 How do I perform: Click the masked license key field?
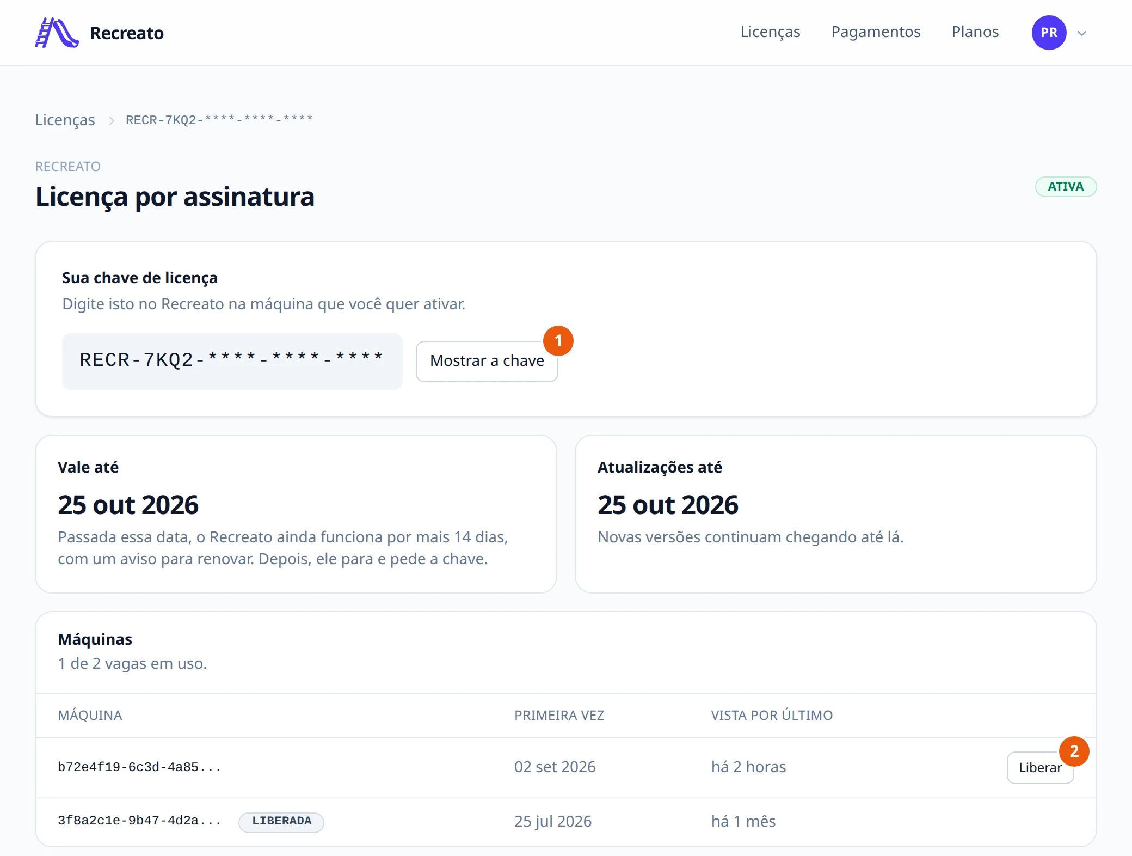point(232,361)
